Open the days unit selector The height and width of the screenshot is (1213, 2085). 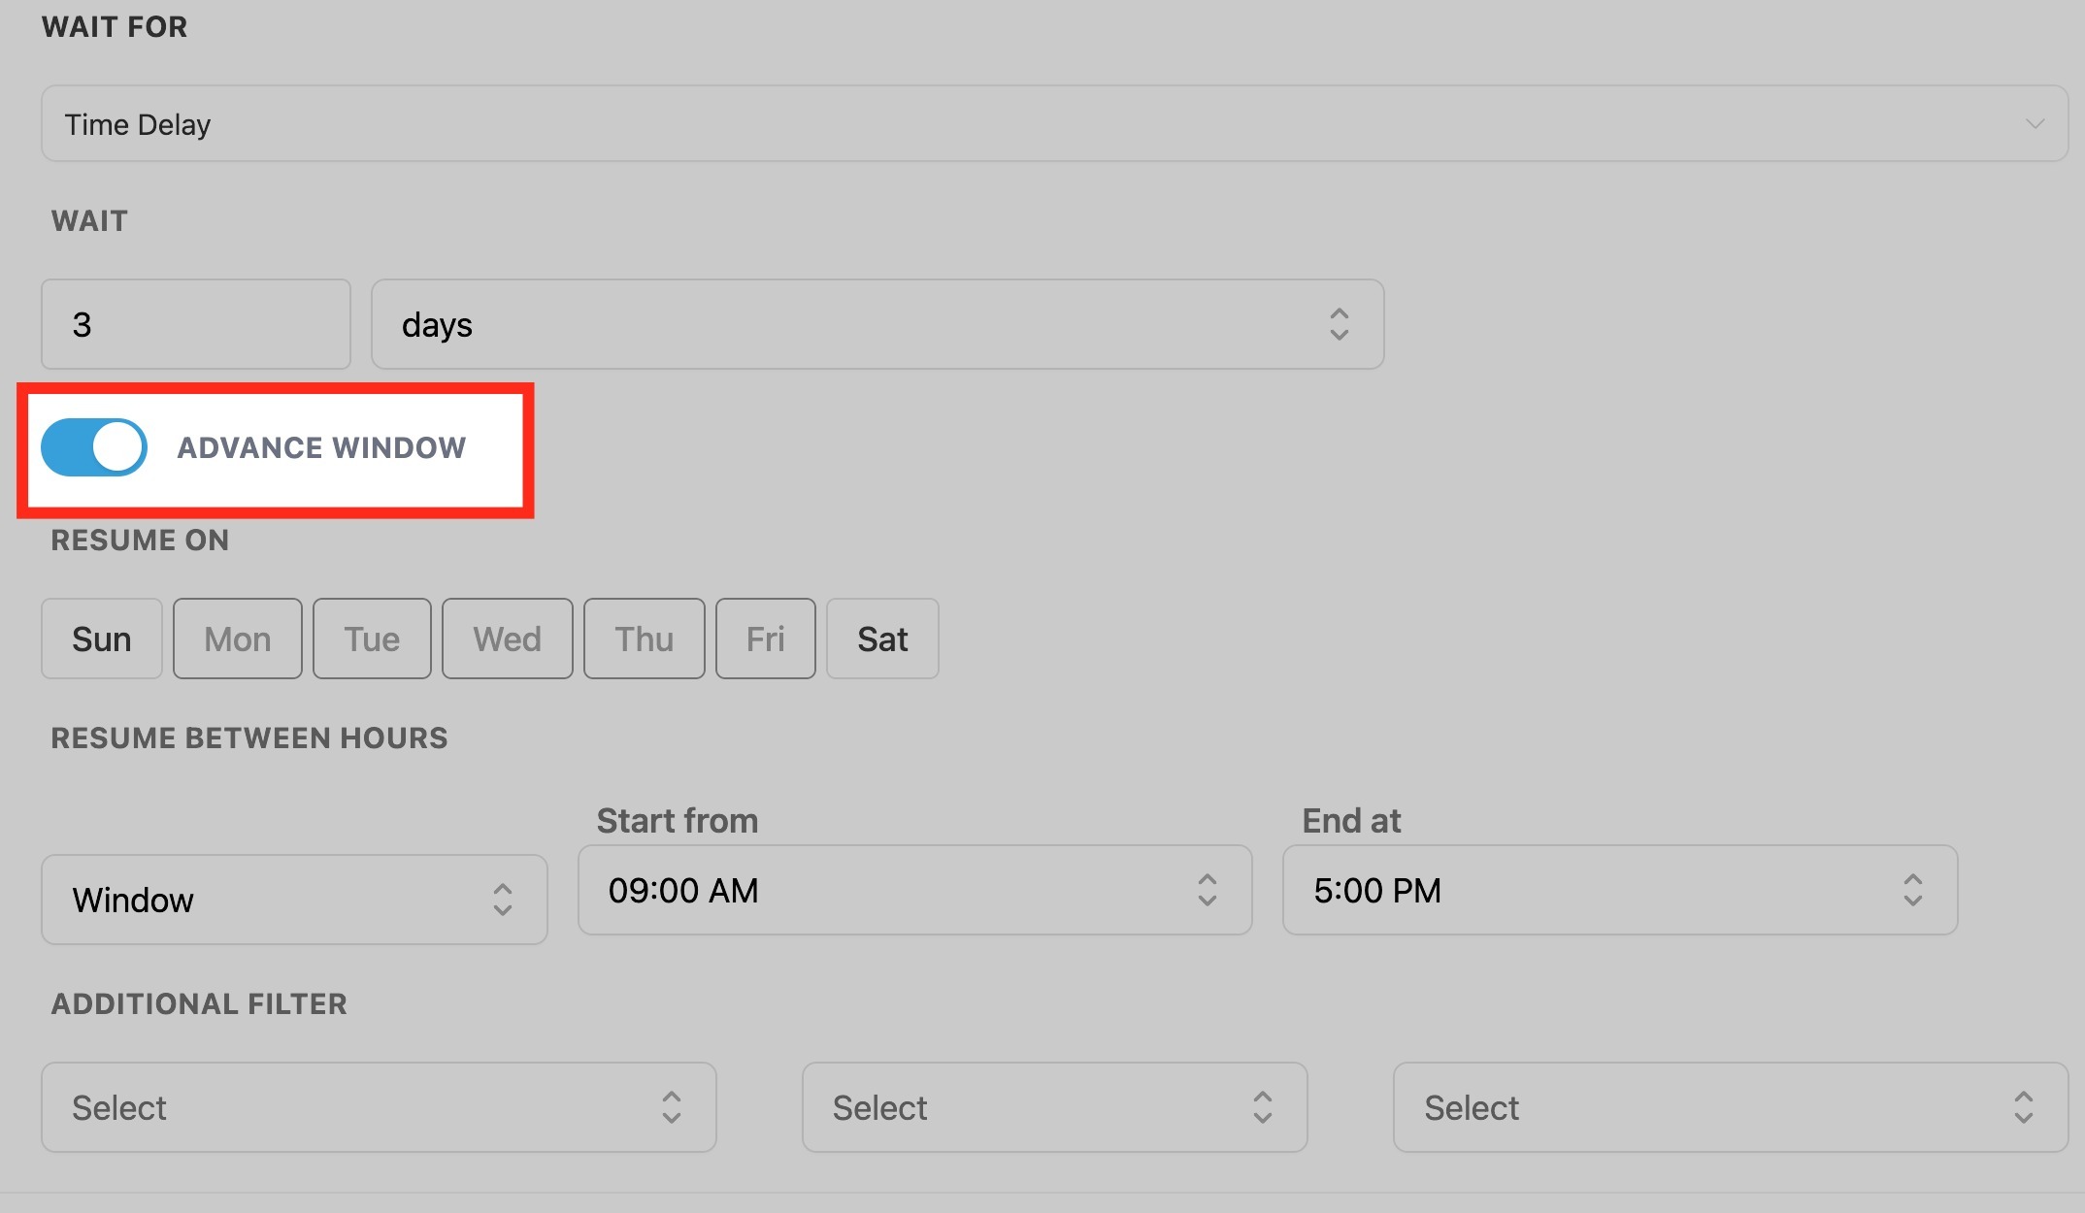click(877, 324)
